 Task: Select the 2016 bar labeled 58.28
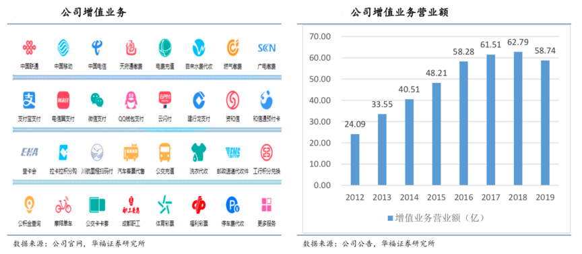(464, 123)
